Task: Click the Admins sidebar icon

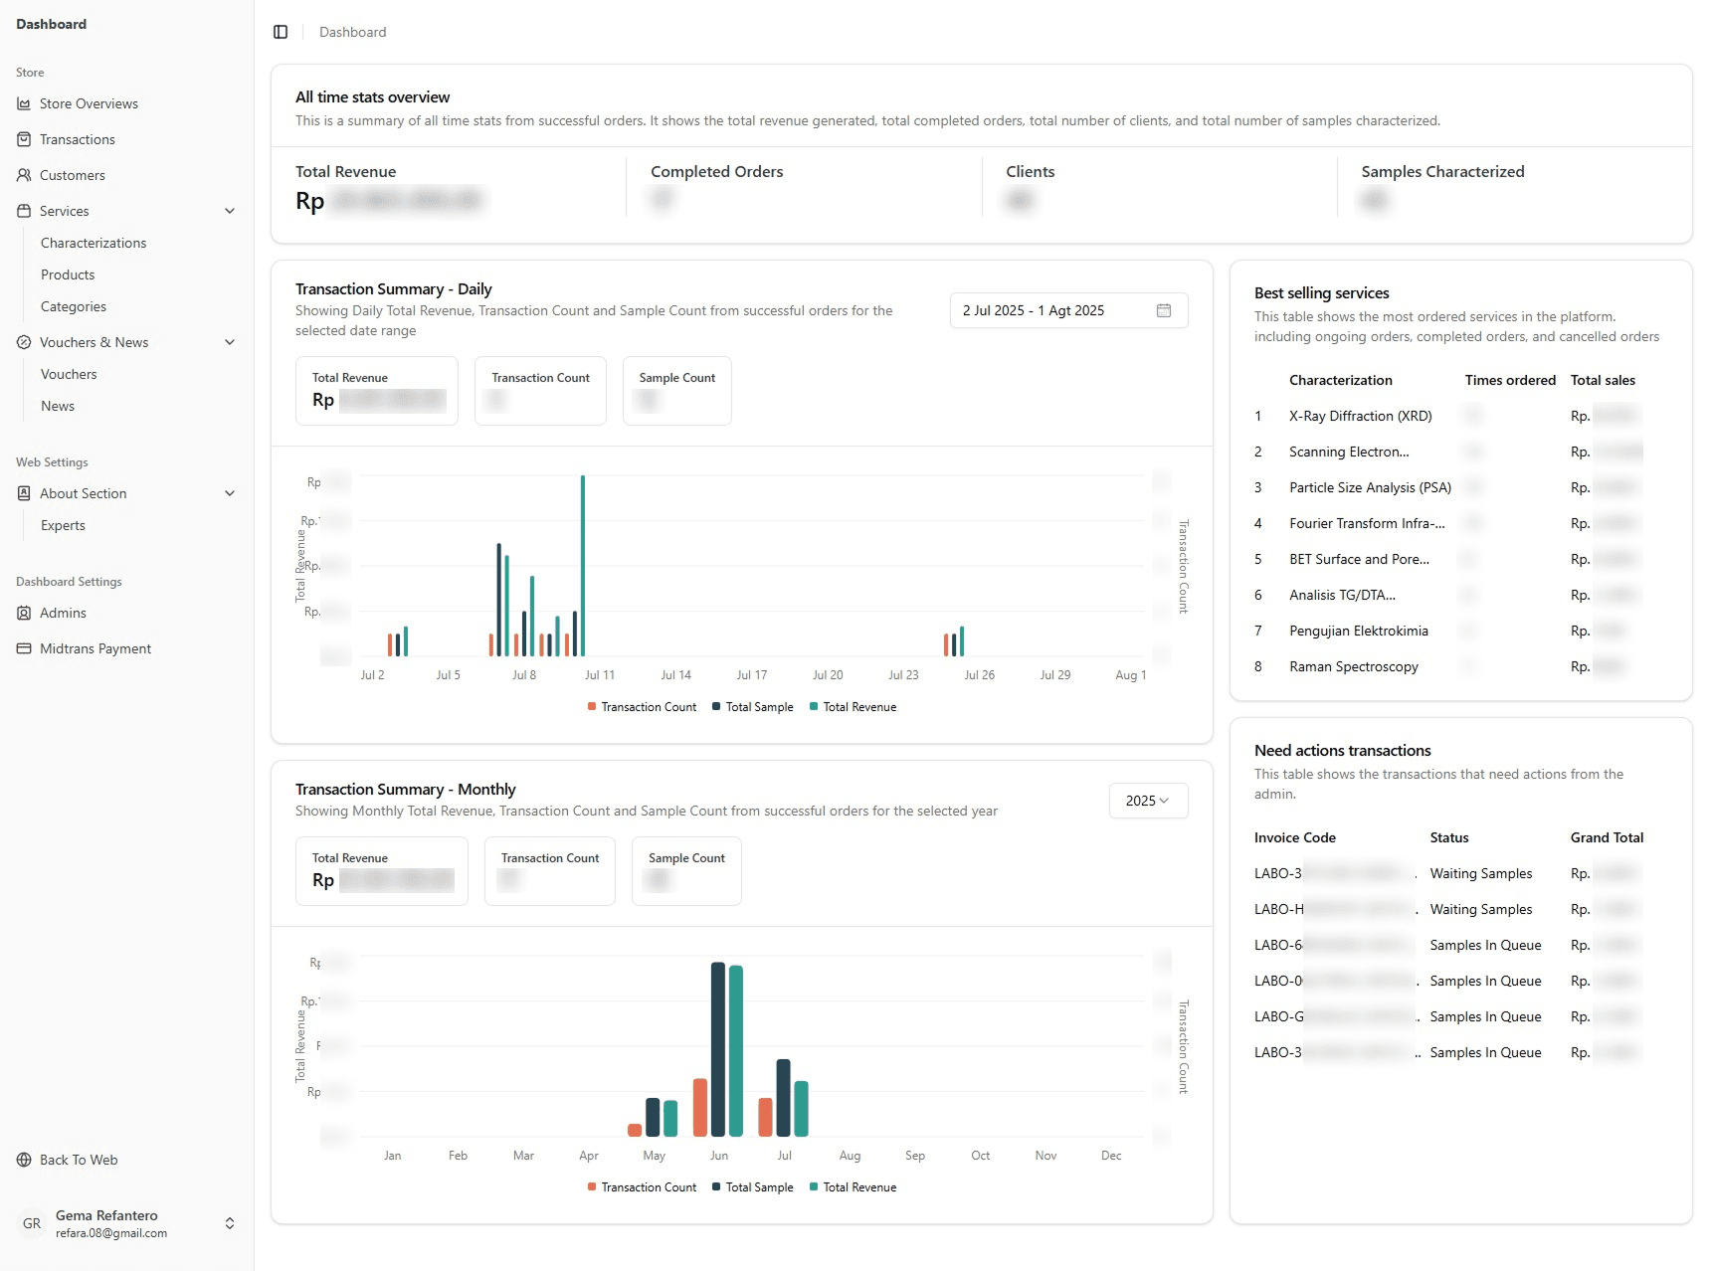Action: 24,613
